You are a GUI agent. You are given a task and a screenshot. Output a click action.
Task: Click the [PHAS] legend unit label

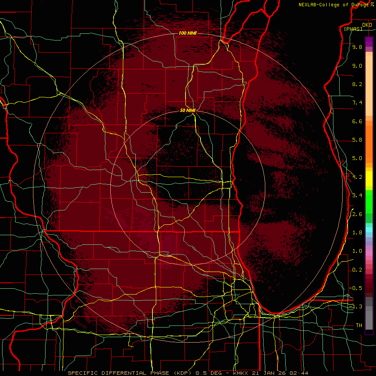click(x=353, y=29)
